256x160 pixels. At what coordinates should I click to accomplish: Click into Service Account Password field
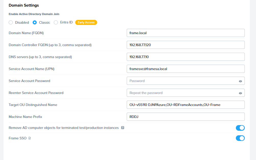[182, 81]
